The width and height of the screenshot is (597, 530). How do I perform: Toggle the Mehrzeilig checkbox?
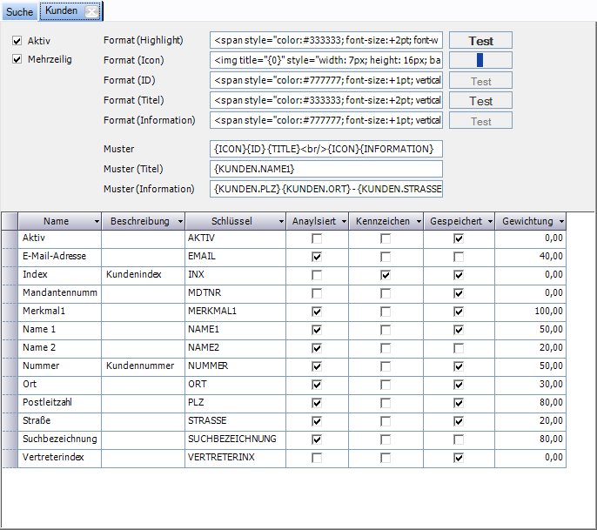[x=17, y=60]
